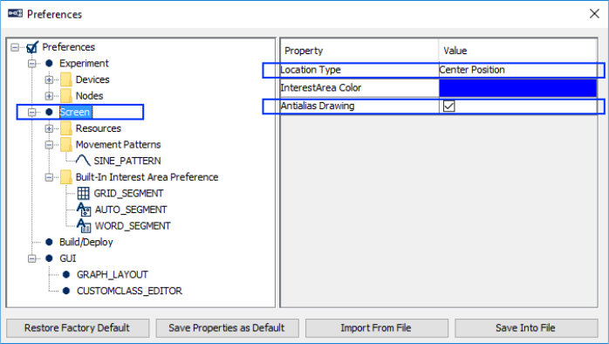Select the Nodes folder icon
This screenshot has width=609, height=344.
66,96
